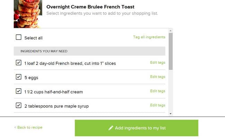Click Tag all ingredients link
This screenshot has width=225, height=139.
tap(149, 37)
